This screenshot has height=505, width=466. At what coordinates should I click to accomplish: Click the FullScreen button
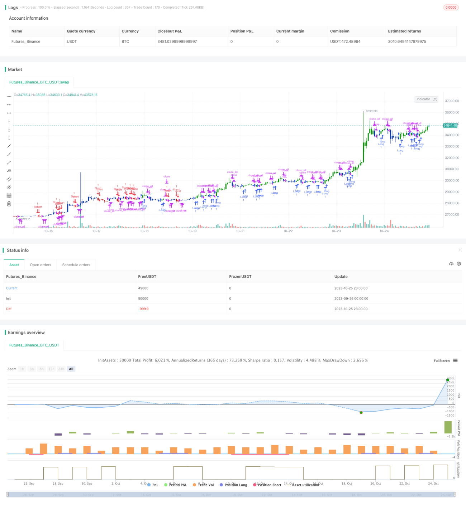click(442, 361)
